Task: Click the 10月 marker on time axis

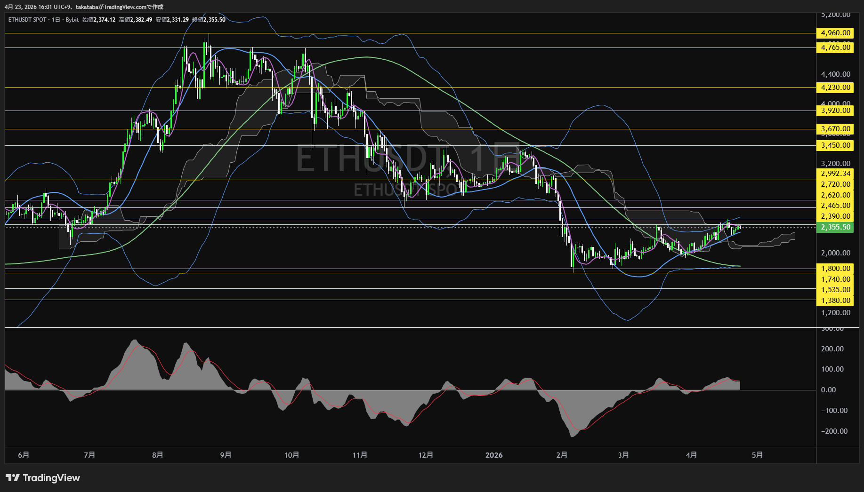Action: tap(292, 455)
